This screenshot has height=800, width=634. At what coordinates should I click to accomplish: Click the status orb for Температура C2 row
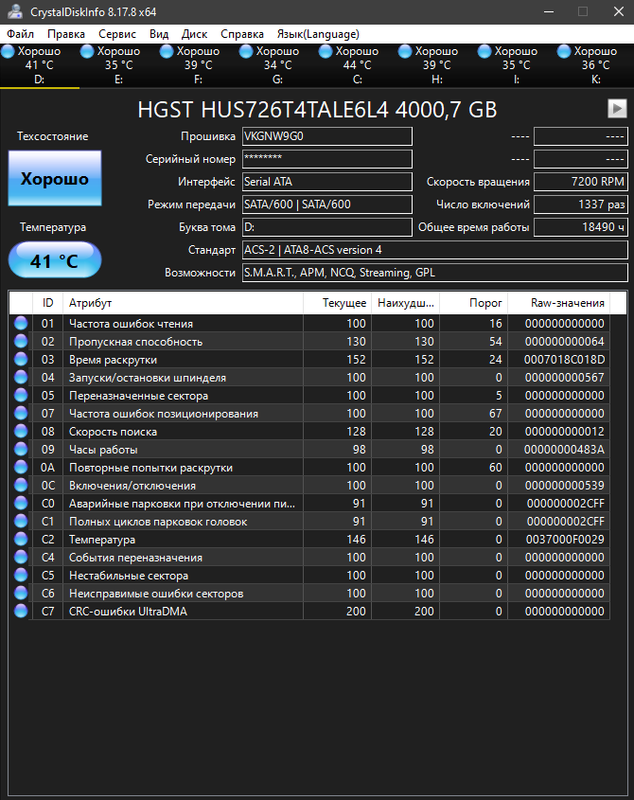pos(21,540)
